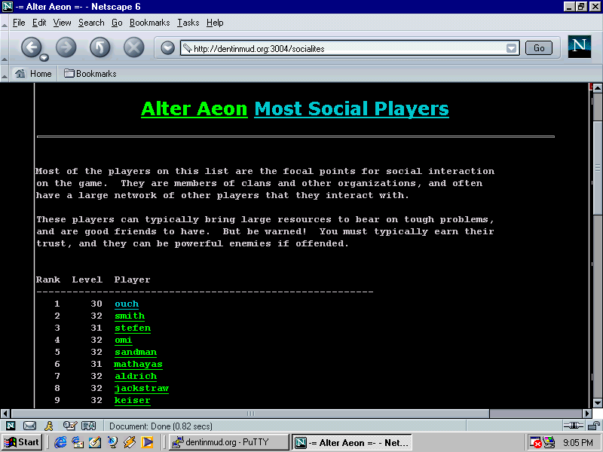Viewport: 603px width, 452px height.
Task: Open the Go menu
Action: point(117,23)
